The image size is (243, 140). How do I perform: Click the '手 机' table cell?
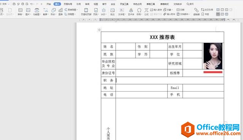(x=175, y=95)
